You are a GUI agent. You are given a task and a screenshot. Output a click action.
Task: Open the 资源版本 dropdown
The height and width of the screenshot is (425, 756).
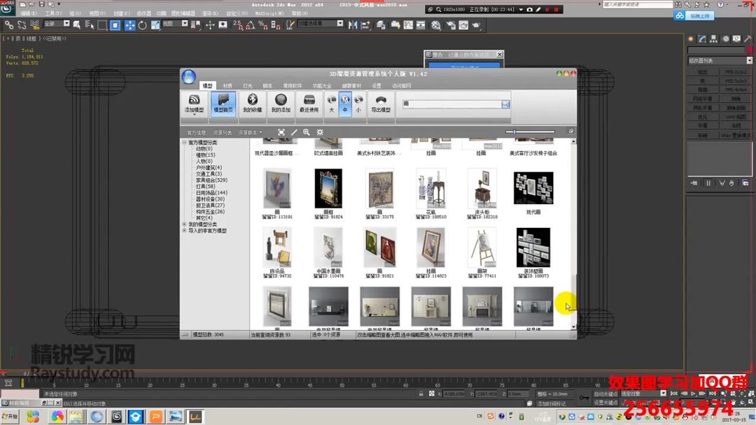pos(248,131)
